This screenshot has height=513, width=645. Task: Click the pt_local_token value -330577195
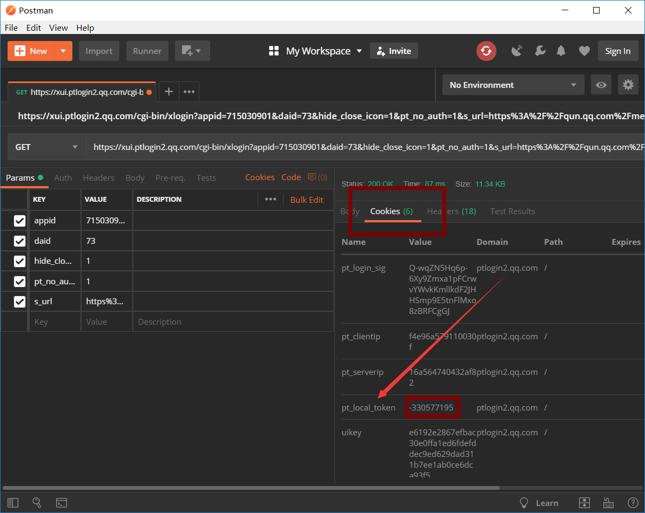click(432, 407)
